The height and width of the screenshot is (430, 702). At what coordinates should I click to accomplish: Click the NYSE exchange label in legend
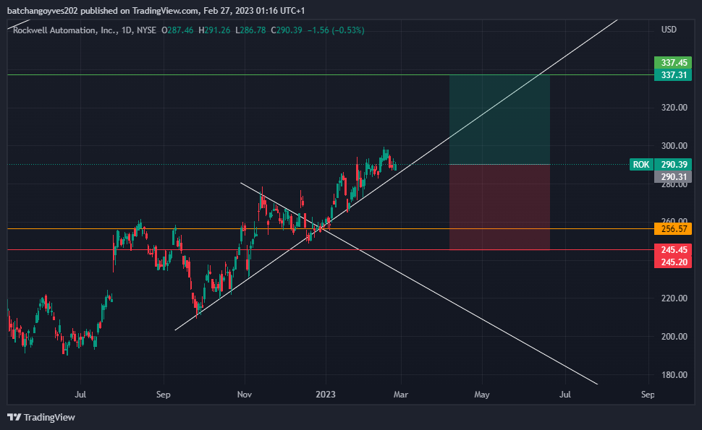146,30
